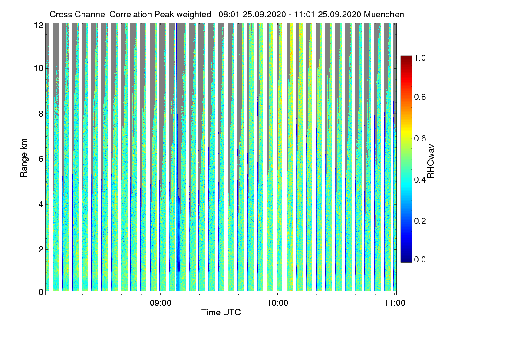Click the 'RHOwav' colorbar label
Image resolution: width=521 pixels, height=347 pixels.
click(x=431, y=160)
